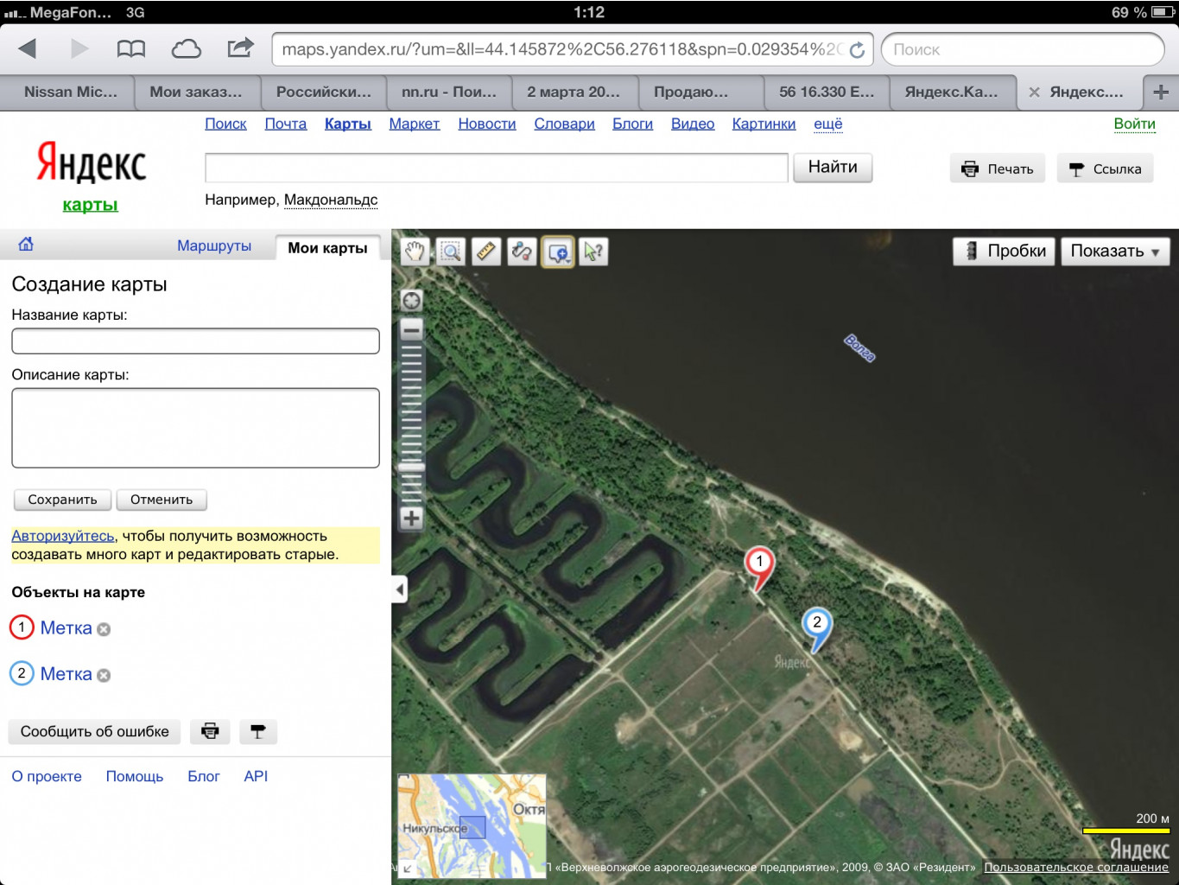Remove the second Метка from list
This screenshot has width=1179, height=885.
(x=104, y=675)
